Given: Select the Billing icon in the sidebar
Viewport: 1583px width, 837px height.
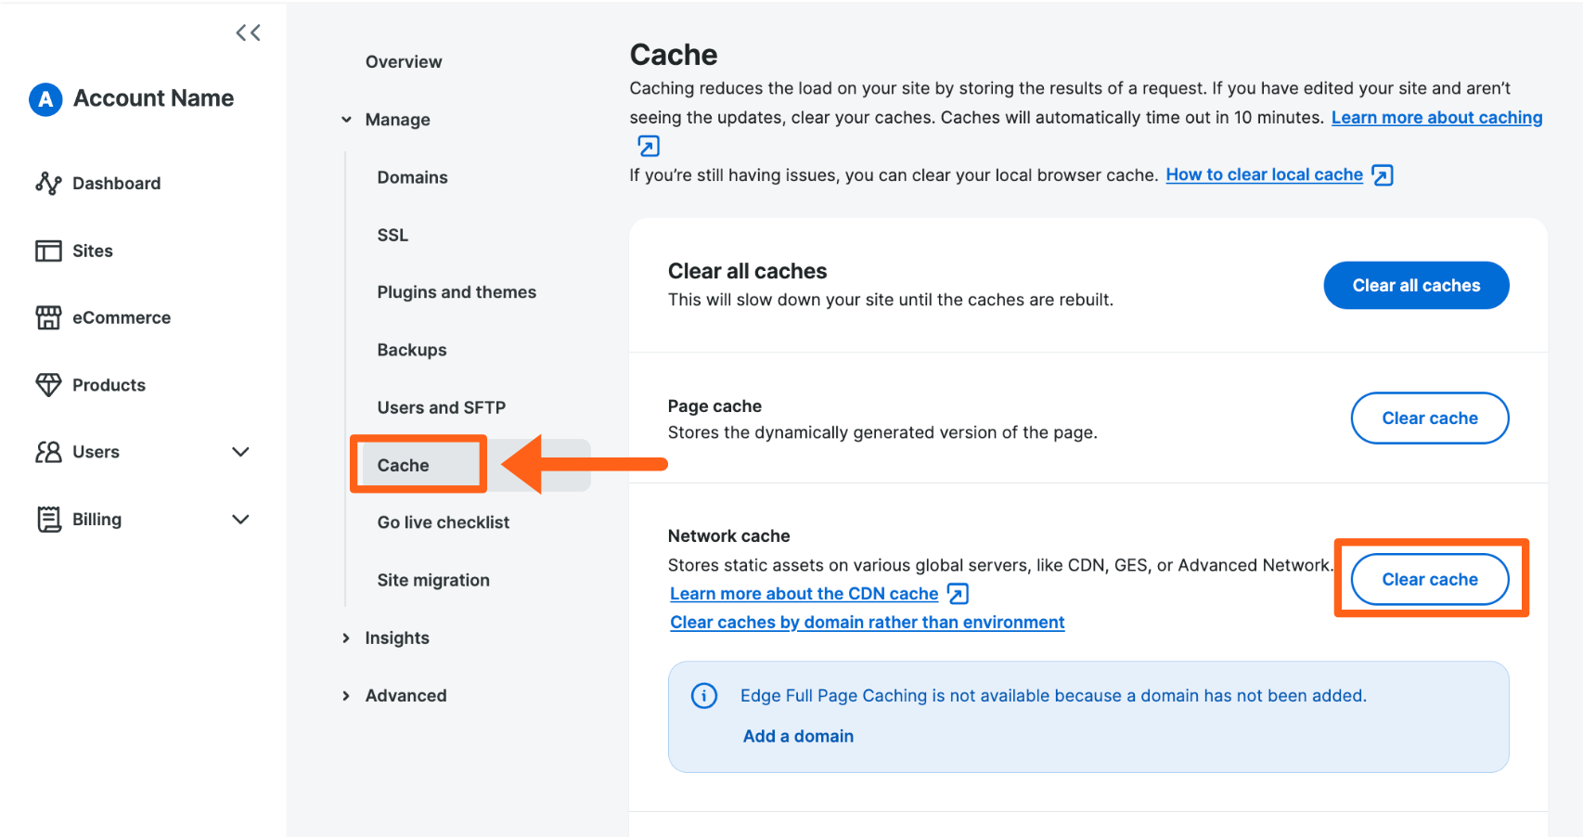Looking at the screenshot, I should (47, 519).
